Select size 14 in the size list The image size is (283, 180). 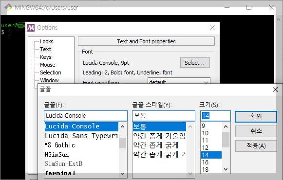tap(211, 155)
